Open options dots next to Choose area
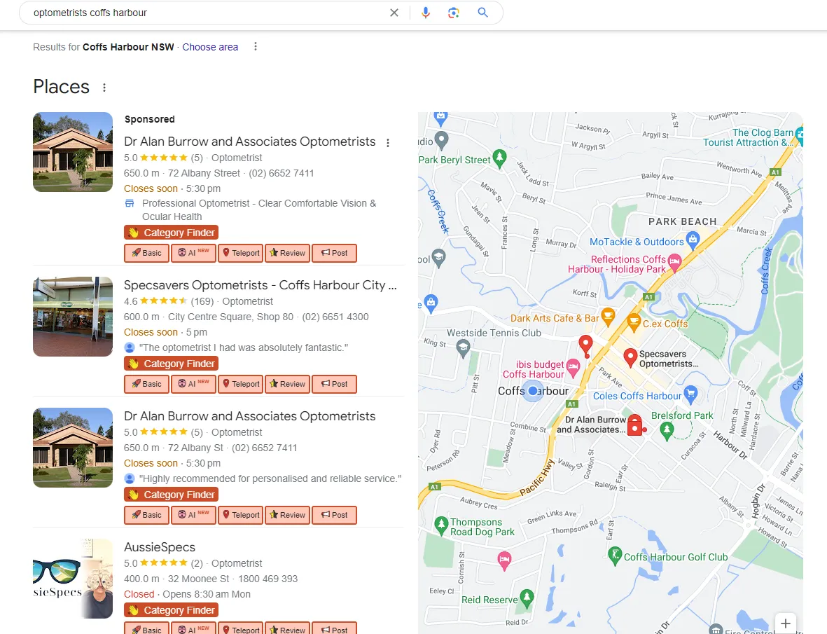827x634 pixels. click(256, 46)
